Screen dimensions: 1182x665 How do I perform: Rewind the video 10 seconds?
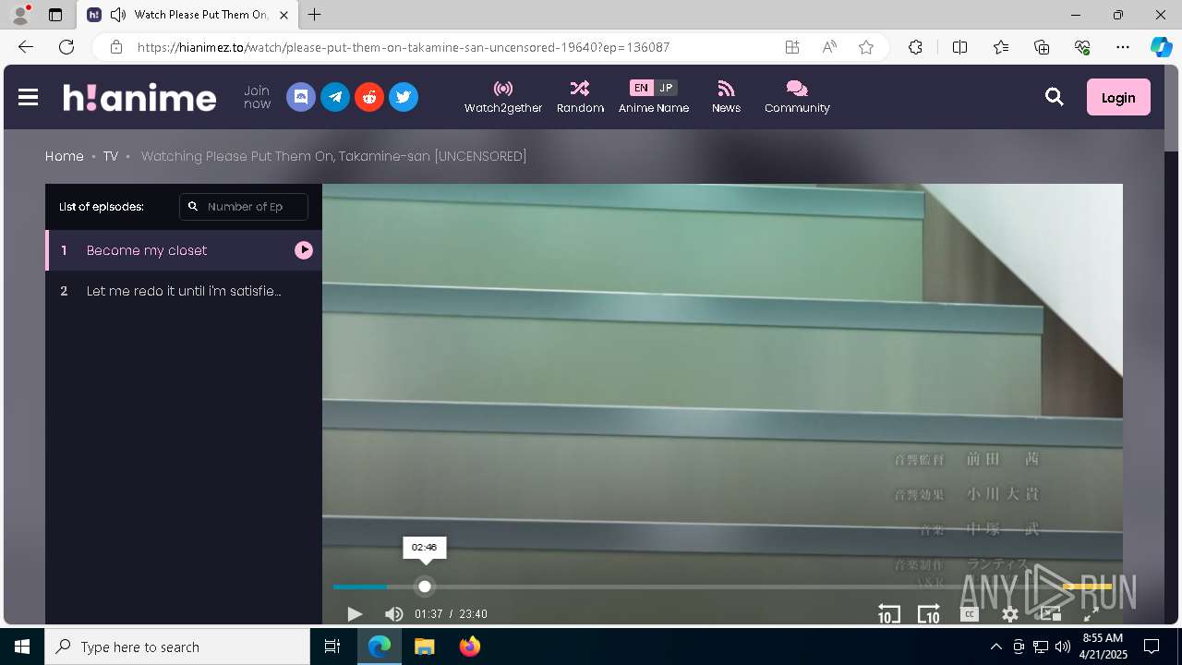[x=888, y=614]
